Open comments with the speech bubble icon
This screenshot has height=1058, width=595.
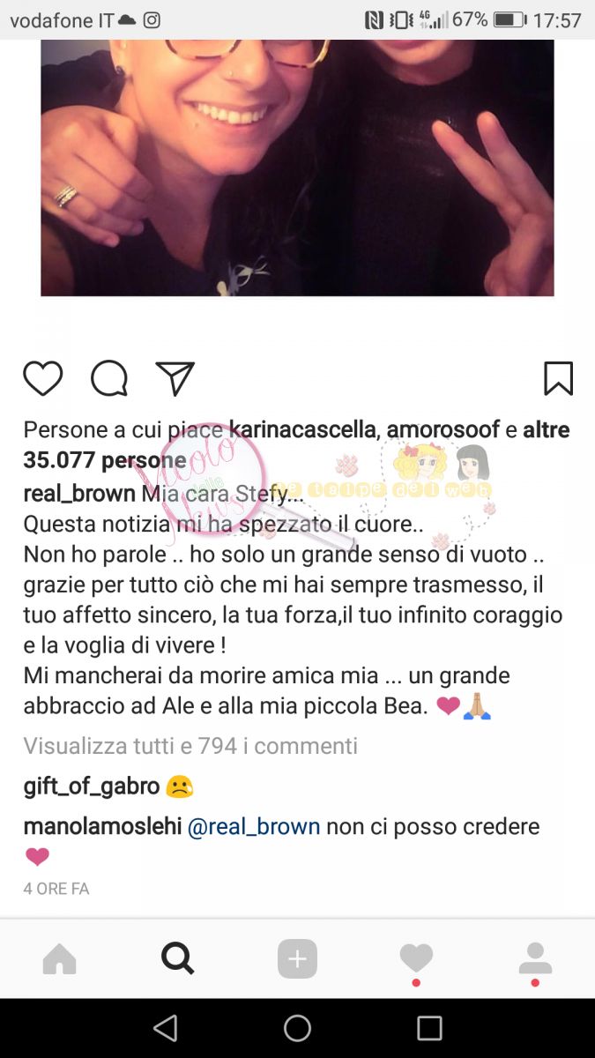point(109,379)
